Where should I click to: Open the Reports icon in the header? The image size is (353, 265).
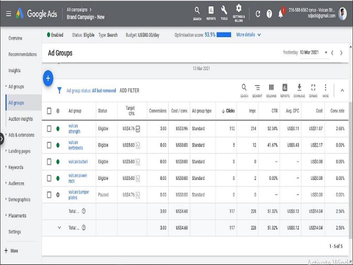click(211, 13)
